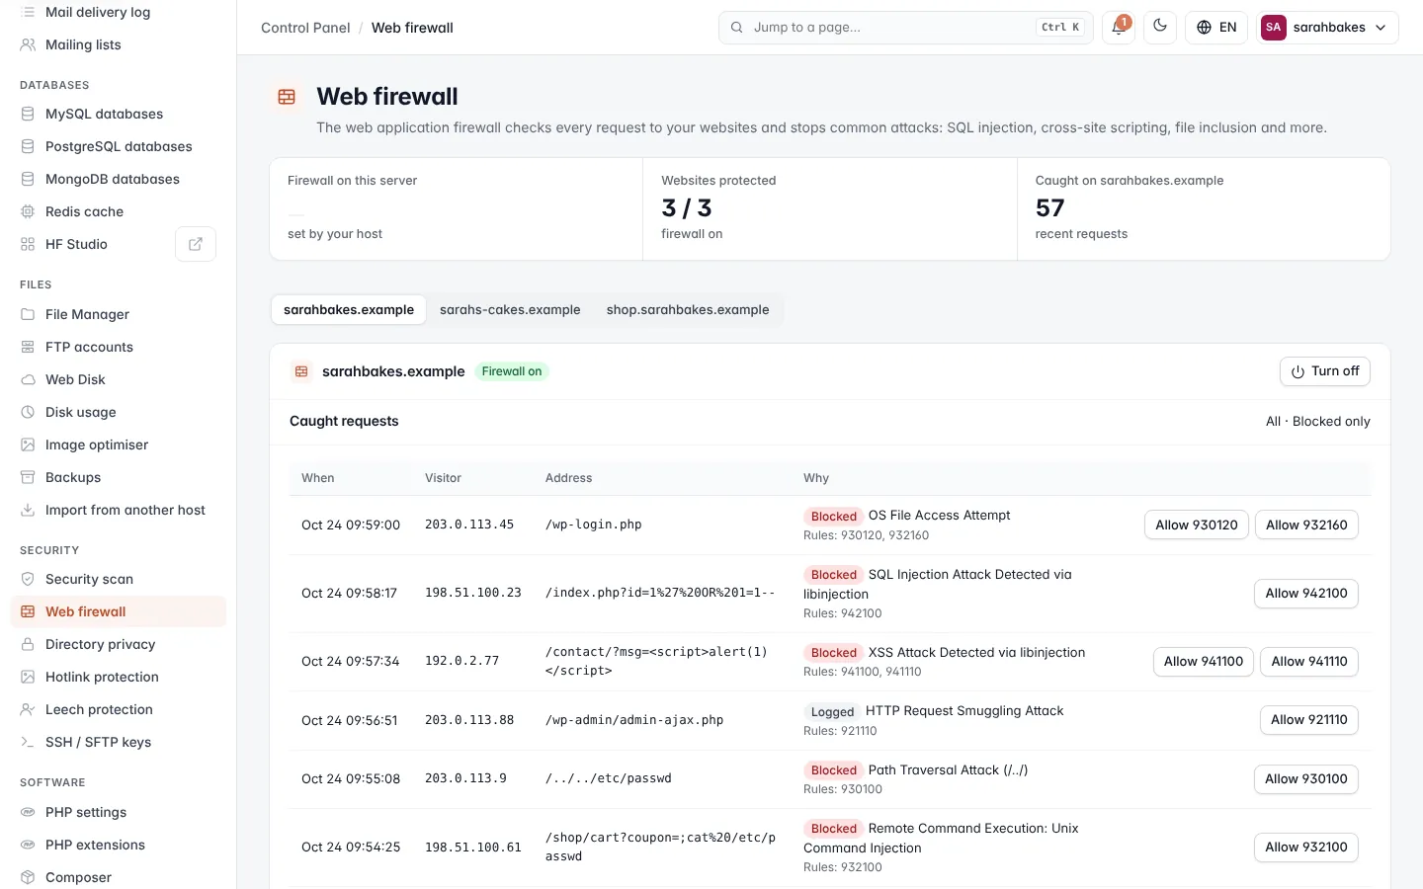Click the Mailing lists people icon
1423x889 pixels.
tap(28, 44)
